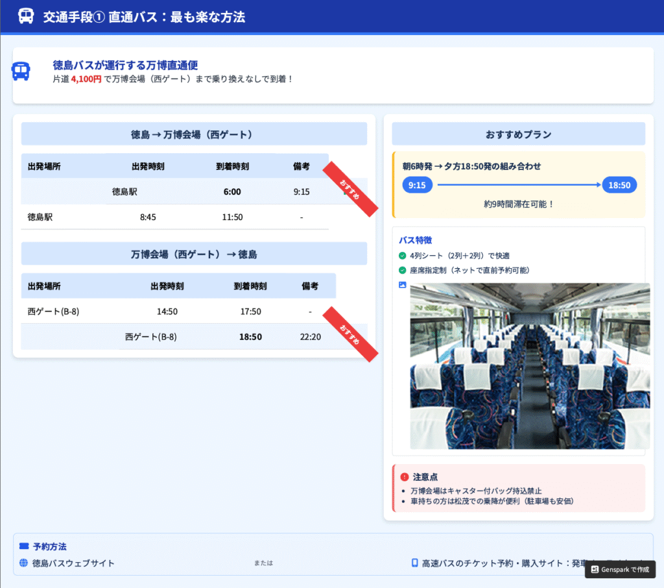Viewport: 664px width, 588px height.
Task: Click the small image icon above the bus photo
Action: click(402, 285)
